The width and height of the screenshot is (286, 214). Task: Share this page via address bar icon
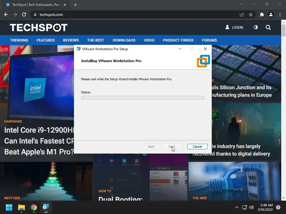point(242,14)
